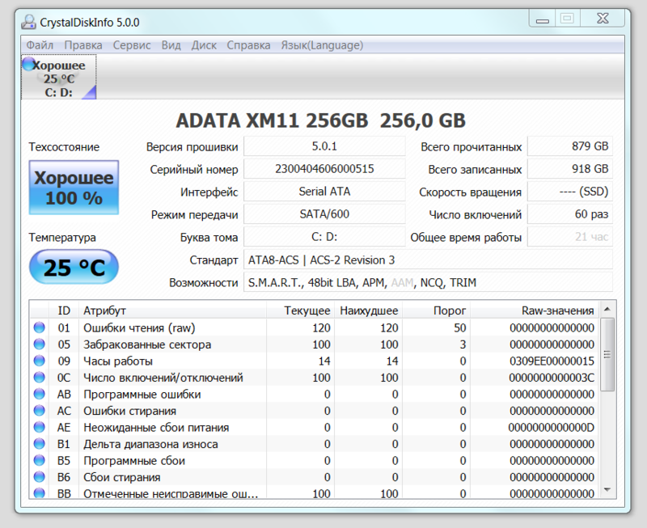Image resolution: width=647 pixels, height=528 pixels.
Task: Click blue status dot for attribute AC
Action: (39, 411)
